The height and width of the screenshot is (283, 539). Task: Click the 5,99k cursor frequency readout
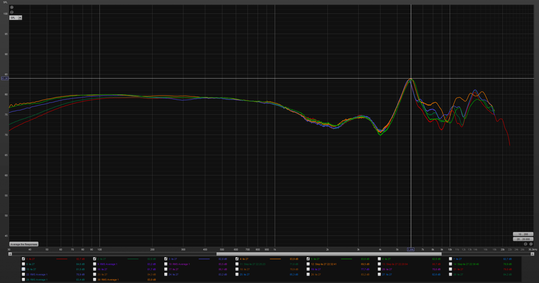(411, 249)
